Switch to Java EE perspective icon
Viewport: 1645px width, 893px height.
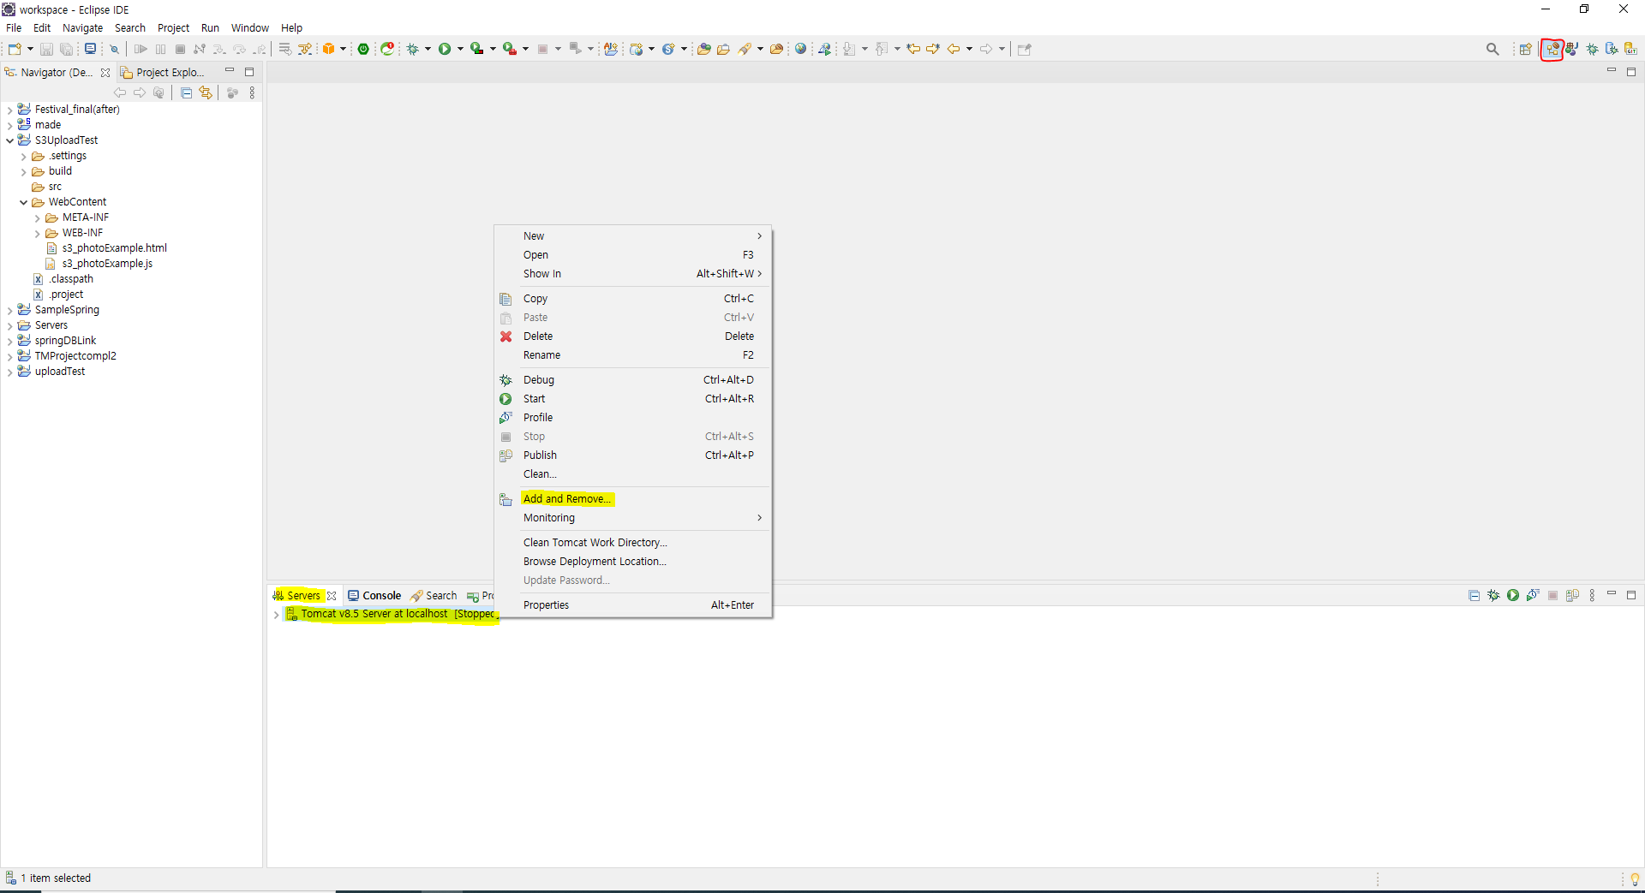tap(1552, 49)
